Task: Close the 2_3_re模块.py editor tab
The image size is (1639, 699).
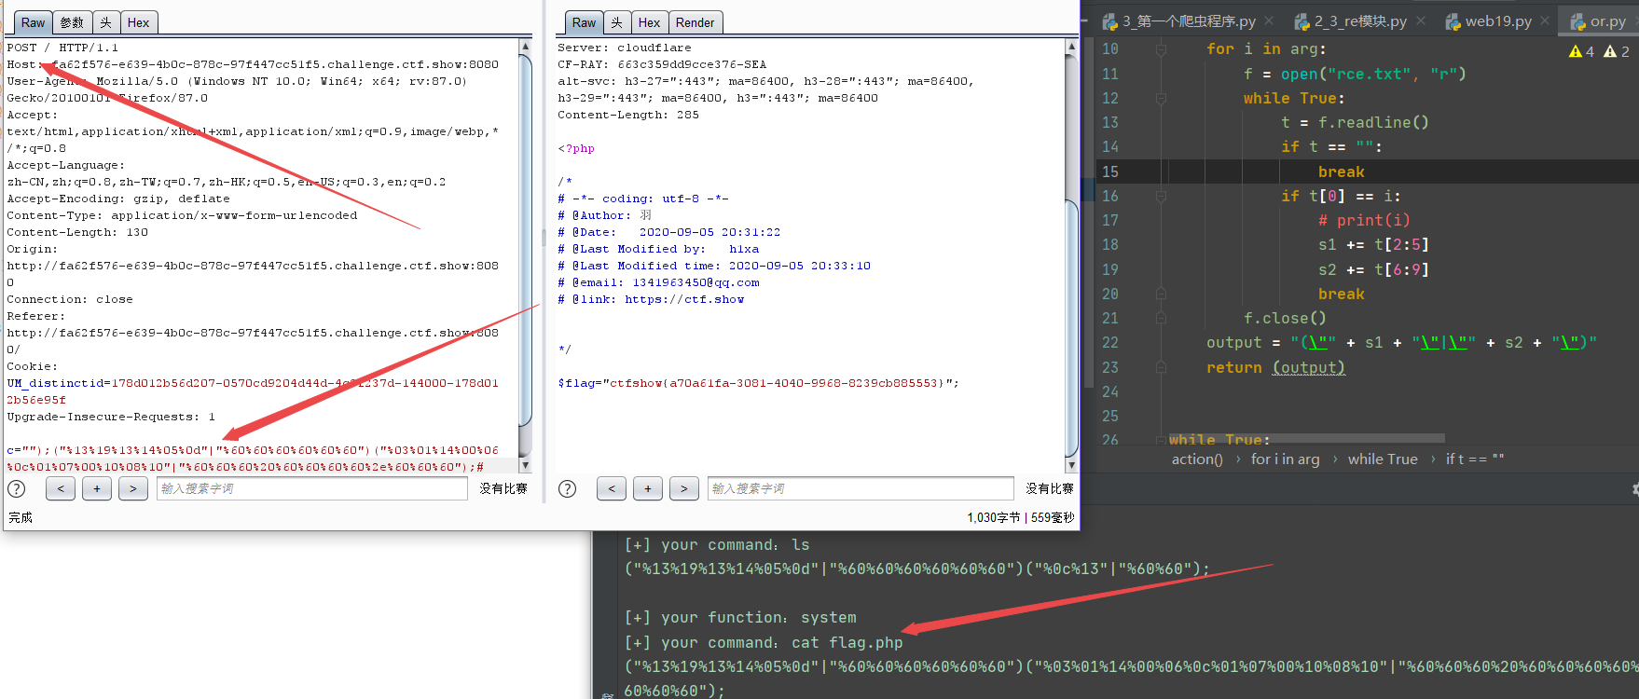Action: [1421, 21]
